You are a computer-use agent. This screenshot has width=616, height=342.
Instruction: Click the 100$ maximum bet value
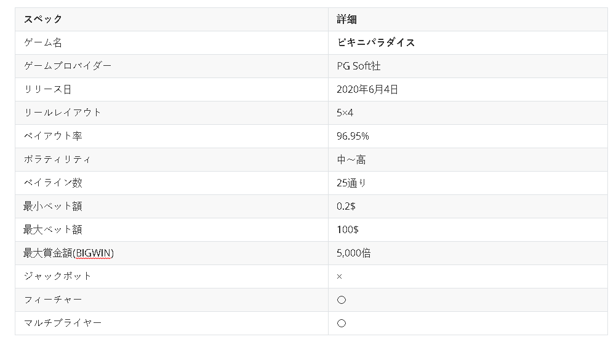(348, 229)
